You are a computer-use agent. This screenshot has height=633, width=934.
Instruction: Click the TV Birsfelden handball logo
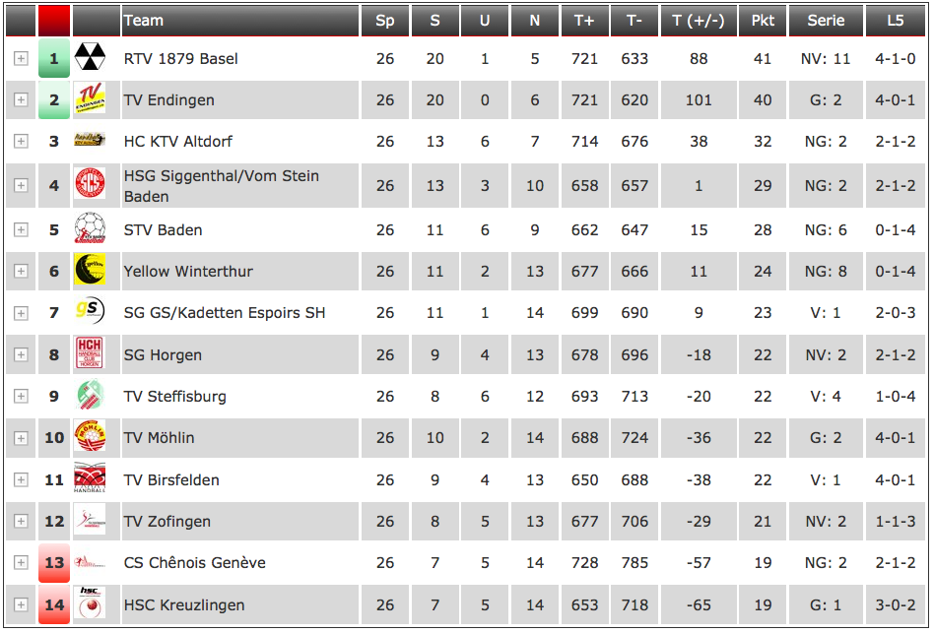tap(90, 478)
